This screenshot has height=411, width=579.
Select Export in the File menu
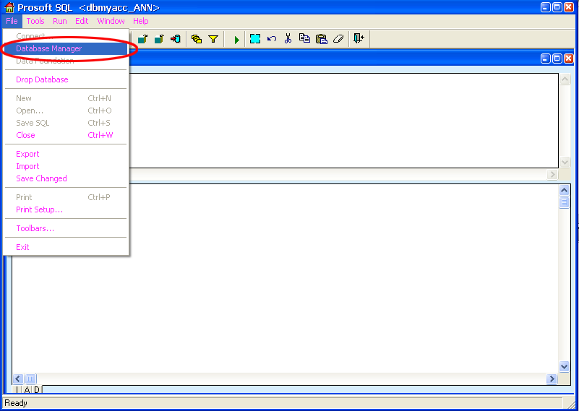[27, 154]
